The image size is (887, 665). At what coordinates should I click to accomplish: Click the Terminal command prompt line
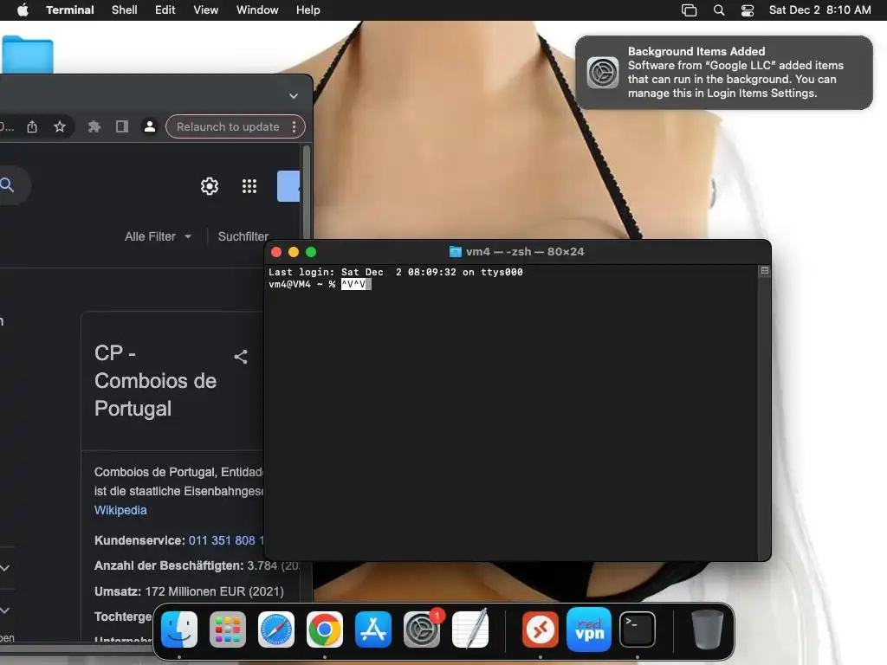(320, 284)
